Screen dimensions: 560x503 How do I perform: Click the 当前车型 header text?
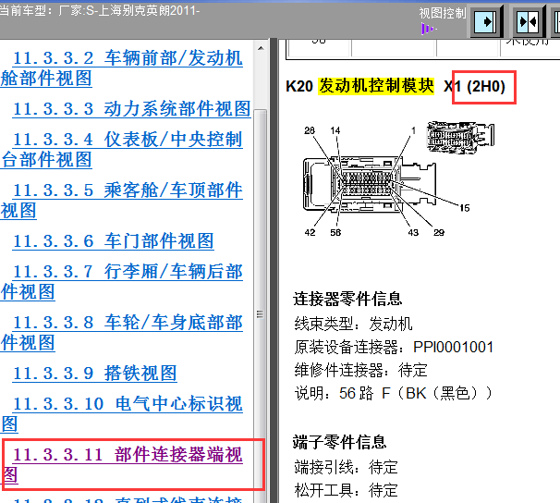pos(99,10)
